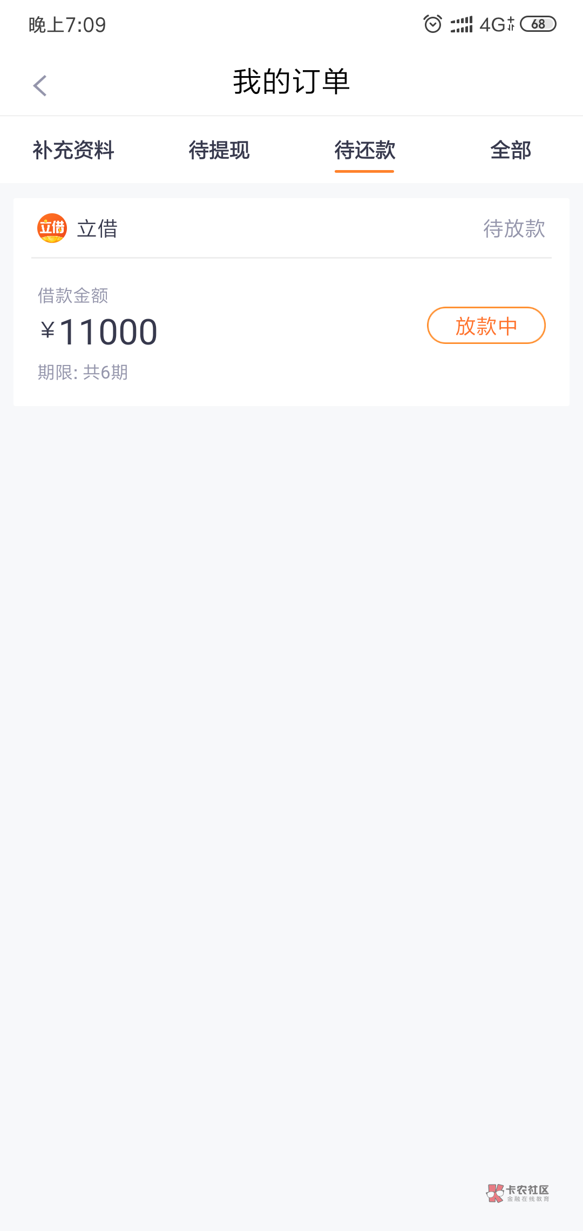This screenshot has width=583, height=1231.
Task: Tap the 待放款 status label
Action: [514, 229]
